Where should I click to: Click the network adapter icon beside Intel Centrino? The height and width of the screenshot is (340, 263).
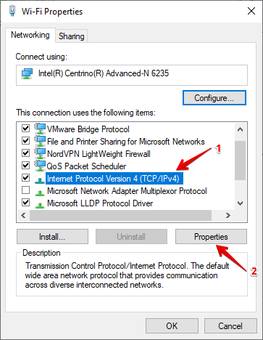click(27, 73)
